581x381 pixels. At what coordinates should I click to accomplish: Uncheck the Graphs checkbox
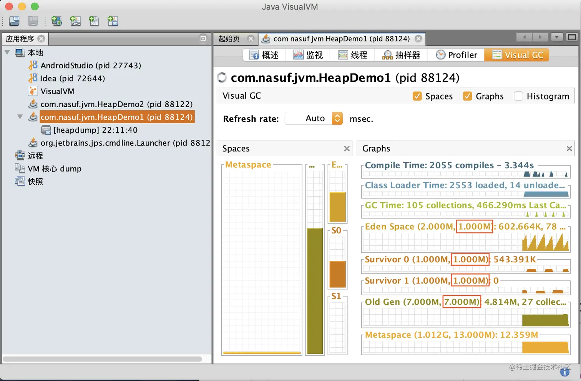467,96
